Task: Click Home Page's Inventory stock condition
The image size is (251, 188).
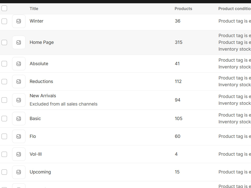Action: tap(235, 49)
